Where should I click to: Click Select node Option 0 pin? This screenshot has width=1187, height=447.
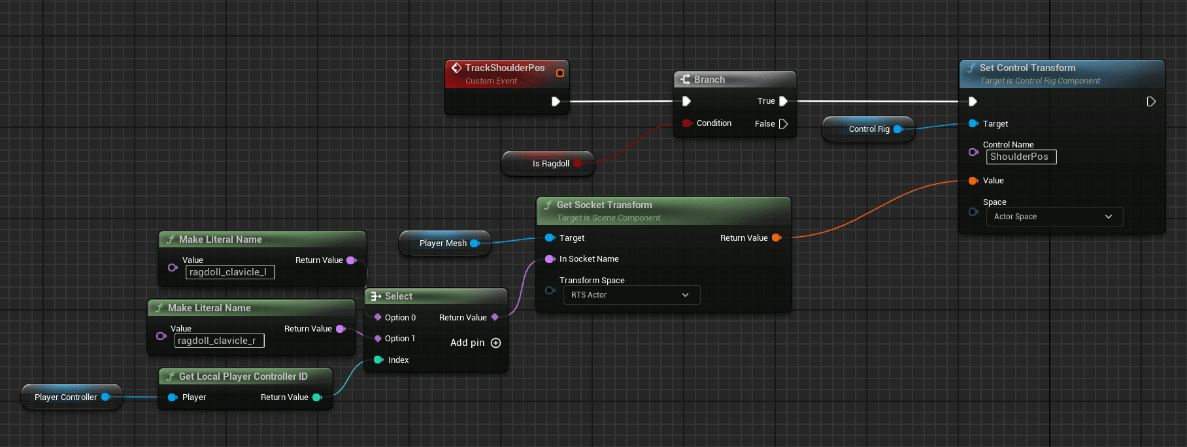point(378,318)
